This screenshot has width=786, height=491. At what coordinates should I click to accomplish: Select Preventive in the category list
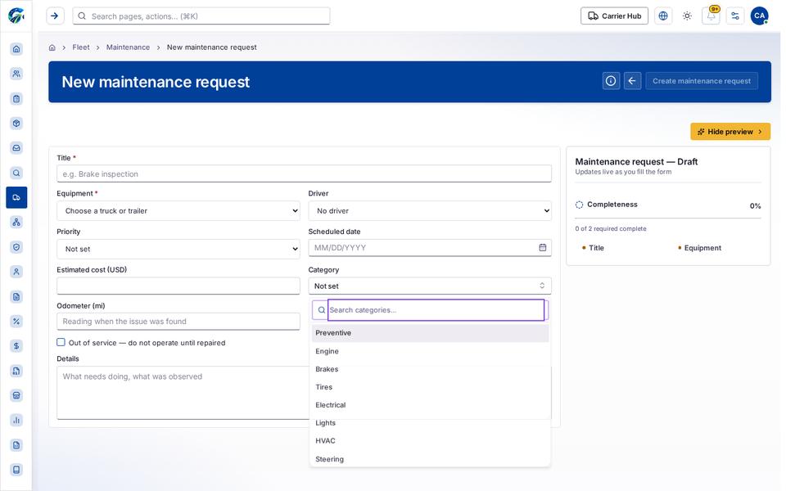coord(430,333)
